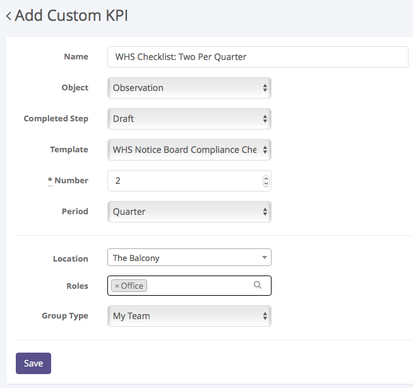
Task: Click the search icon in Roles field
Action: point(258,286)
